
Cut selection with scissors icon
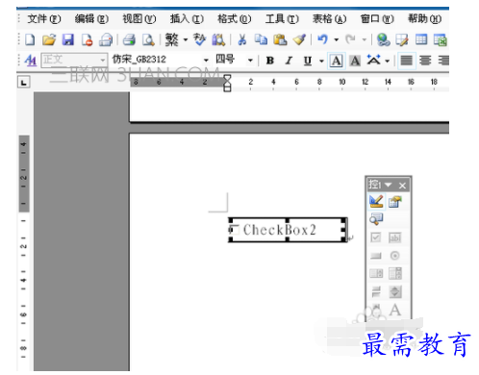(x=242, y=39)
